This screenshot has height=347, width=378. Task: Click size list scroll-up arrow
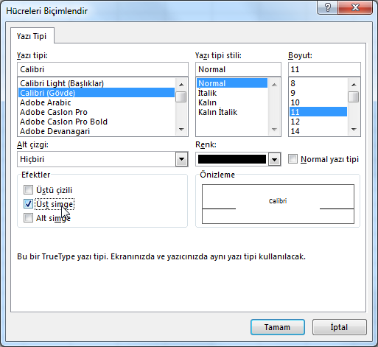click(354, 85)
